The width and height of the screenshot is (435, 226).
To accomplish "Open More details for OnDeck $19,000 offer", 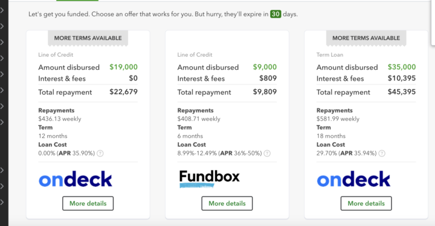I will coord(88,203).
